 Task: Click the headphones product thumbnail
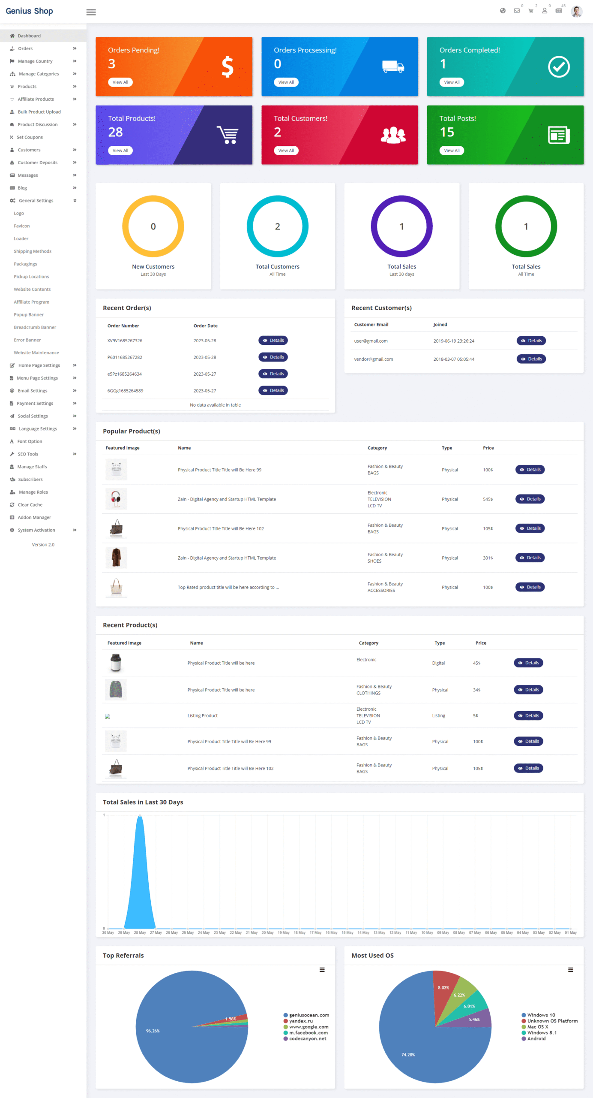click(x=116, y=499)
